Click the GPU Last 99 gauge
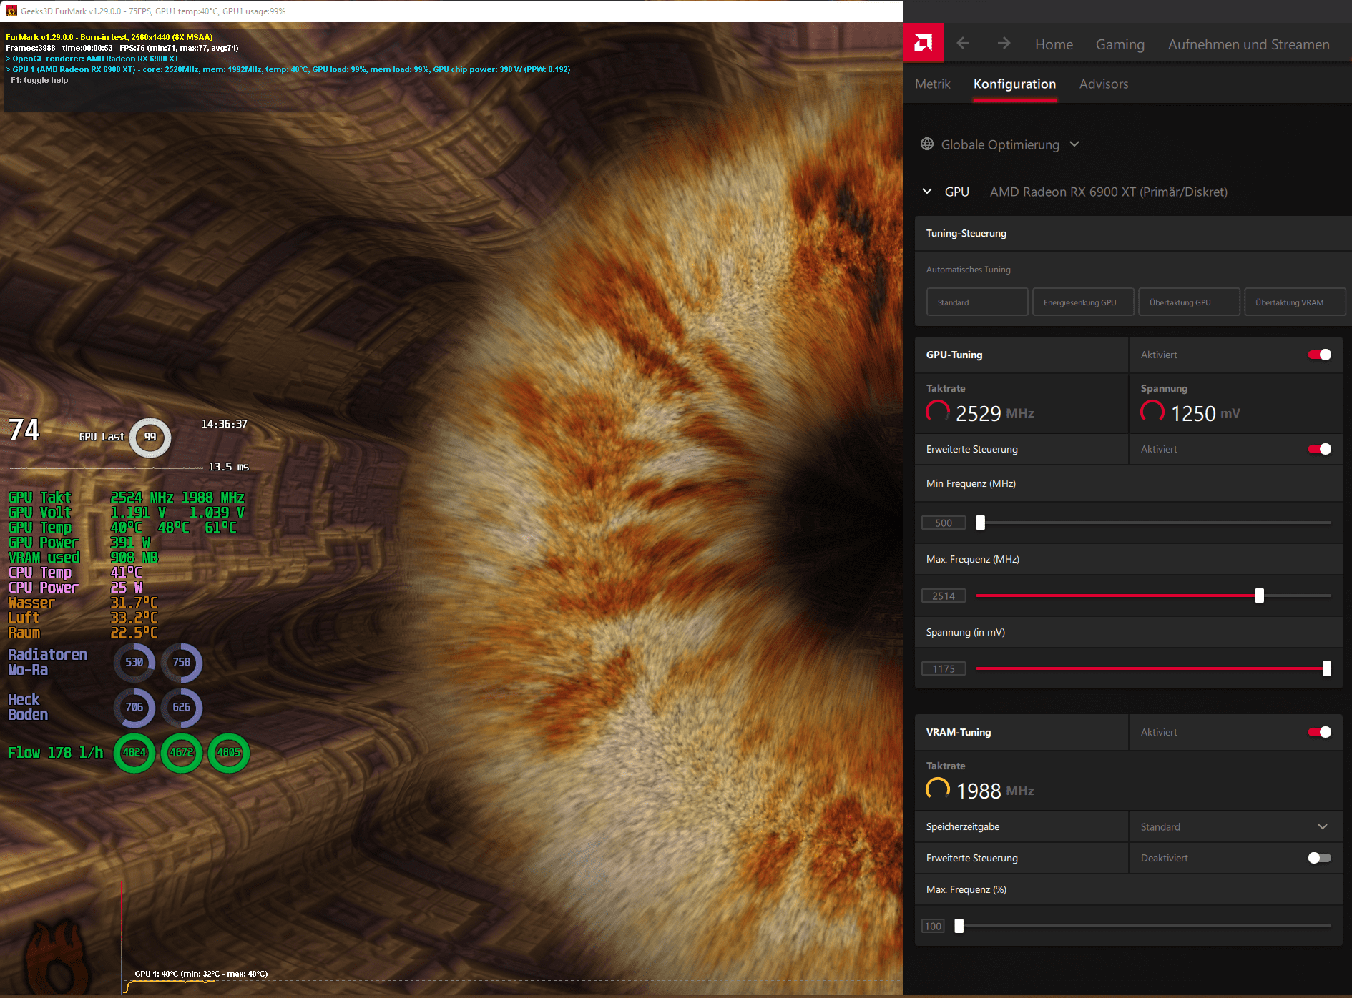The height and width of the screenshot is (998, 1352). [x=150, y=437]
